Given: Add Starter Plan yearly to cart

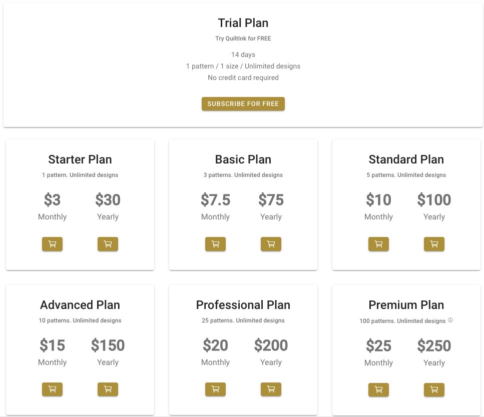Looking at the screenshot, I should coord(108,244).
